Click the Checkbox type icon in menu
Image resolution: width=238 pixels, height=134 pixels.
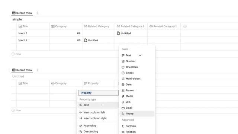pos(123,67)
